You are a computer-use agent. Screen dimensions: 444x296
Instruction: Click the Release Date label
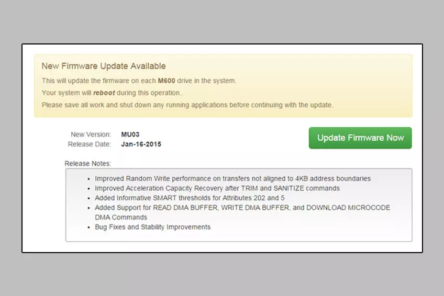coord(90,144)
